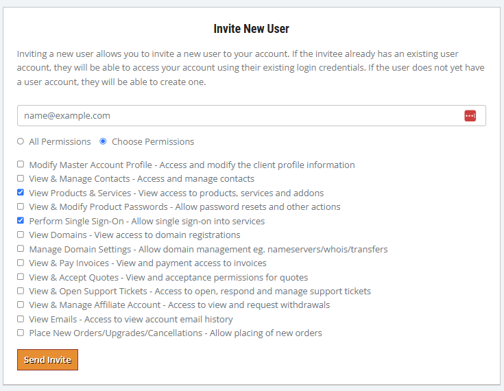Check Place New Orders/Upgrades/Cancellations box
504x391 pixels.
[21, 333]
